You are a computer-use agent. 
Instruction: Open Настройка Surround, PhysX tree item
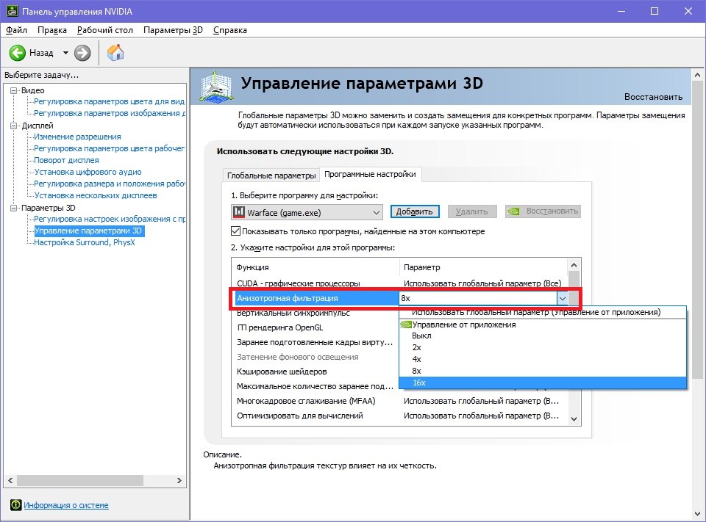pyautogui.click(x=84, y=242)
